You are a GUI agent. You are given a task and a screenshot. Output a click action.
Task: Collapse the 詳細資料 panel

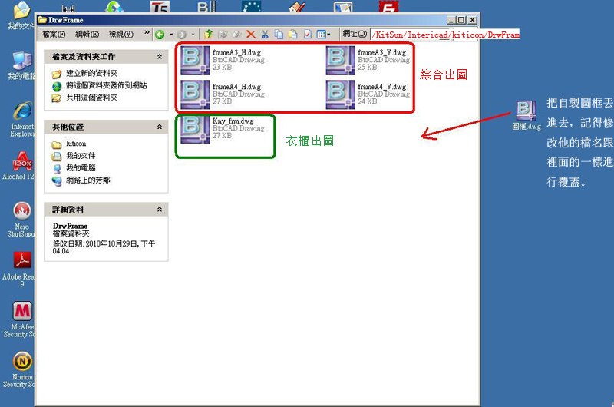[x=160, y=209]
